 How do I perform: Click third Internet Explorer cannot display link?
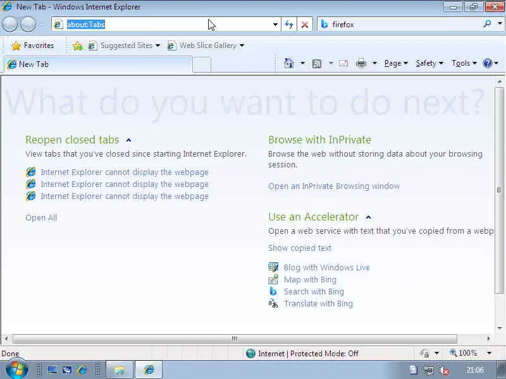125,196
